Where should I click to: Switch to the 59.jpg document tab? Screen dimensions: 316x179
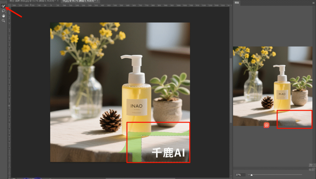click(x=77, y=2)
